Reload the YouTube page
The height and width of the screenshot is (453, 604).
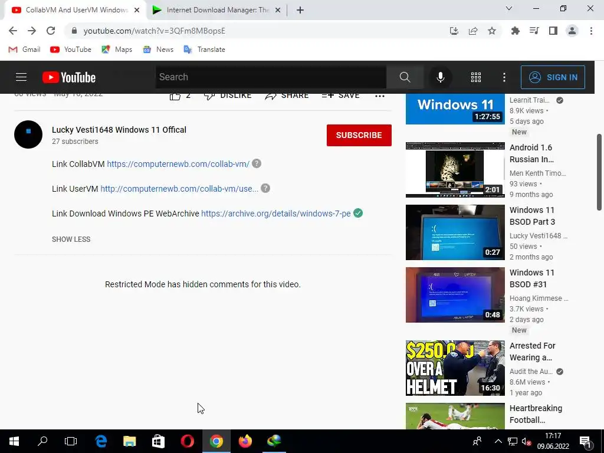tap(51, 31)
